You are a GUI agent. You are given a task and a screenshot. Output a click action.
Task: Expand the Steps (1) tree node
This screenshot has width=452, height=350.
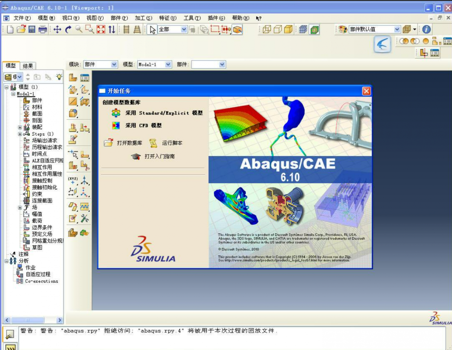click(x=20, y=134)
